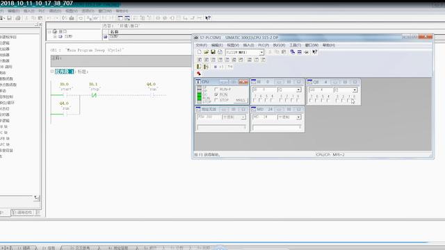Viewport: 445px width, 250px height.
Task: Insert output variable subwindow icon in PLCSIM
Action: point(207,60)
